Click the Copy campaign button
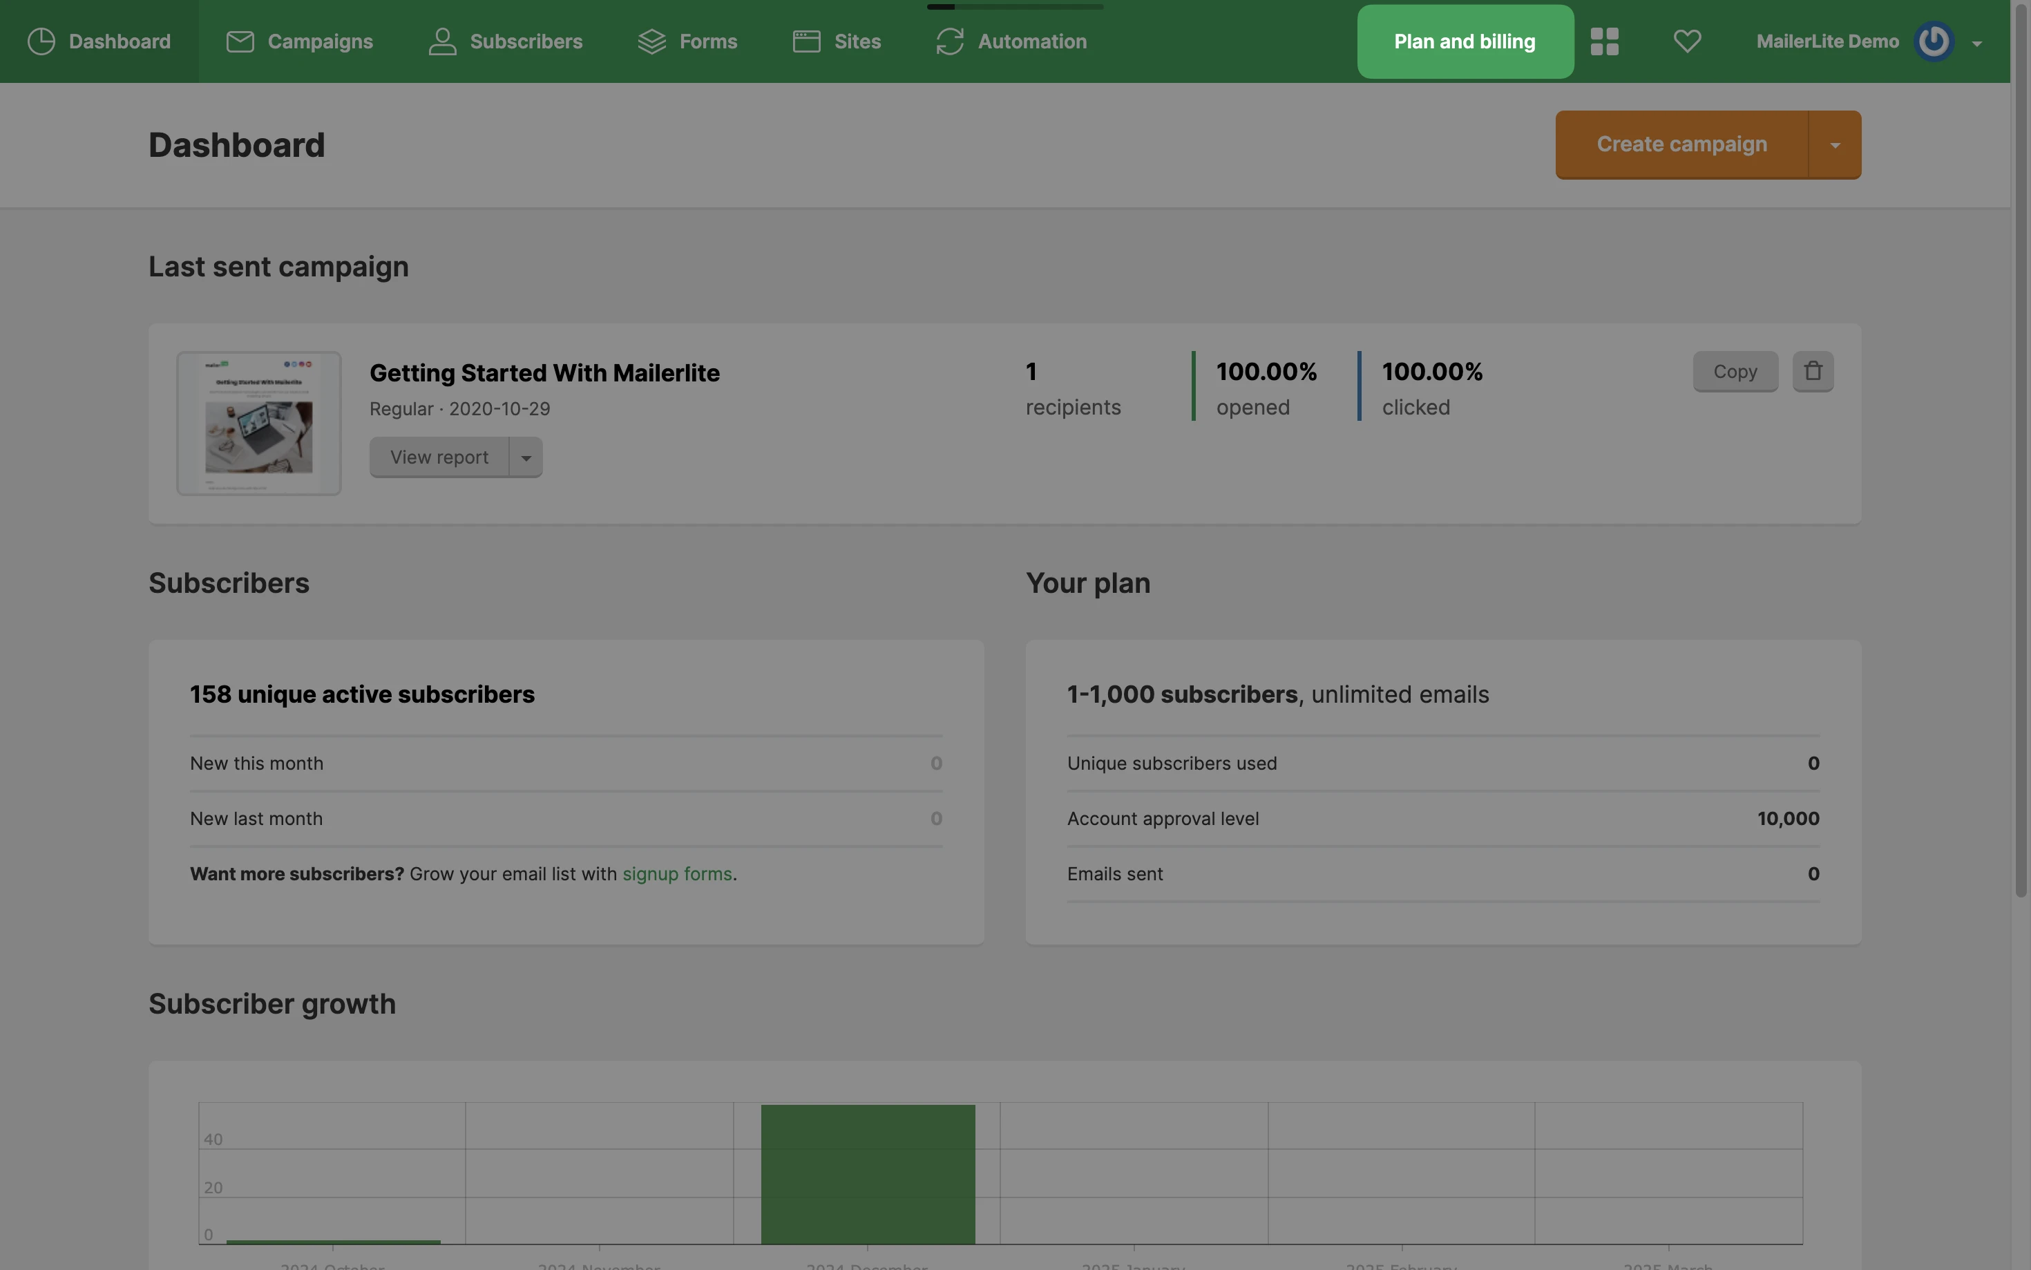This screenshot has width=2031, height=1270. pyautogui.click(x=1735, y=371)
